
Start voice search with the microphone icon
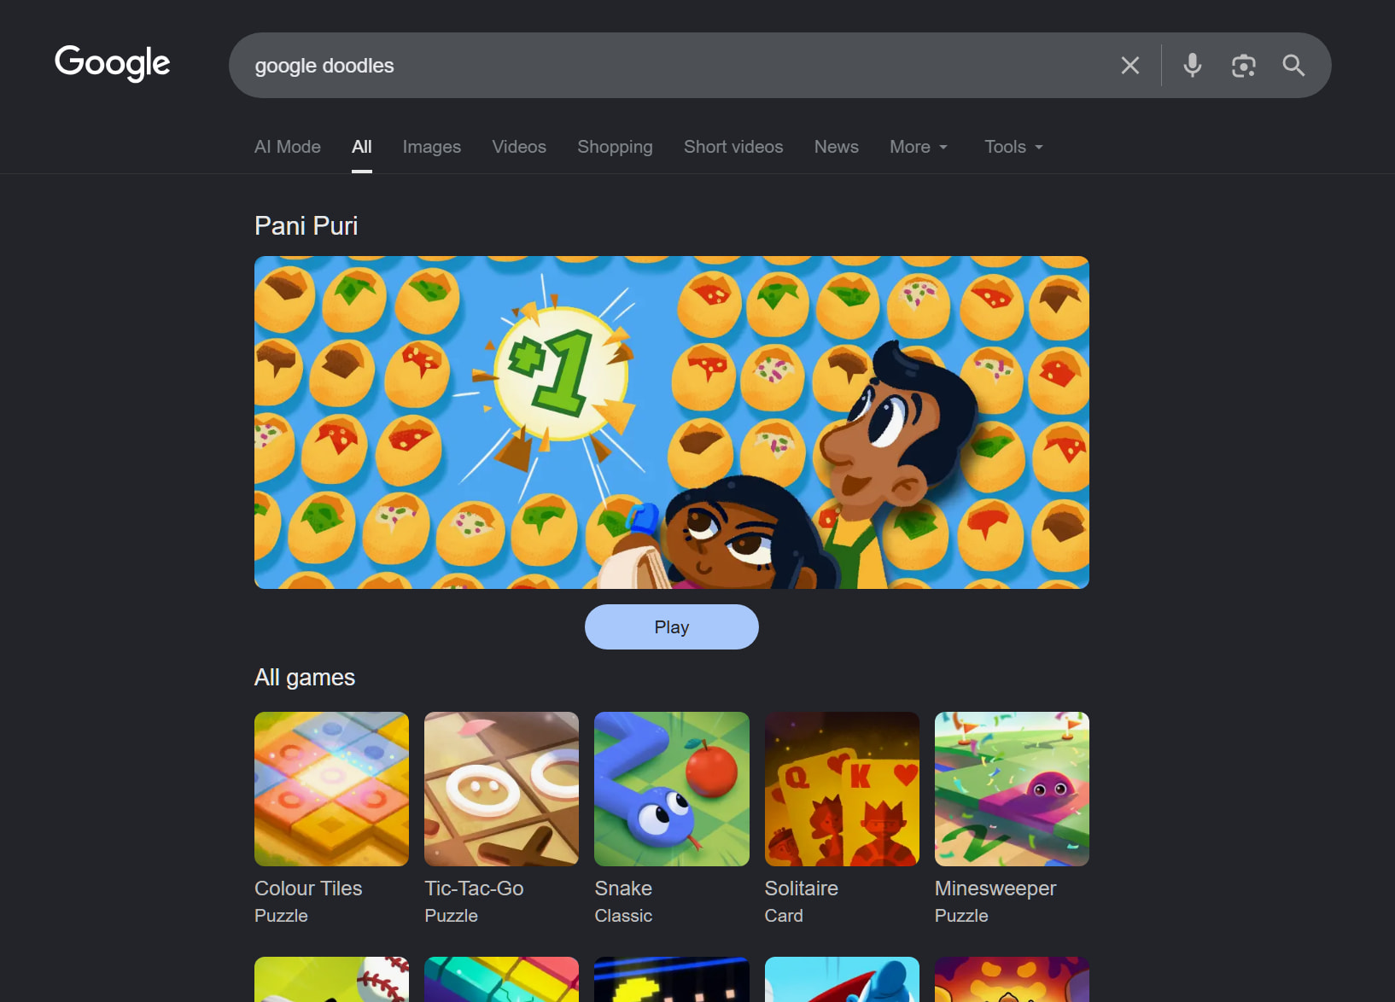[1192, 66]
